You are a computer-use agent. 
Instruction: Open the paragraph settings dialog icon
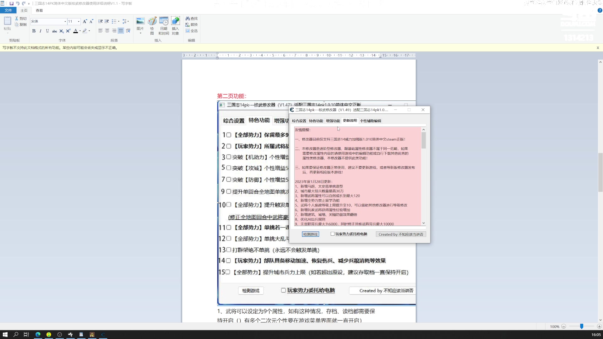[x=128, y=31]
